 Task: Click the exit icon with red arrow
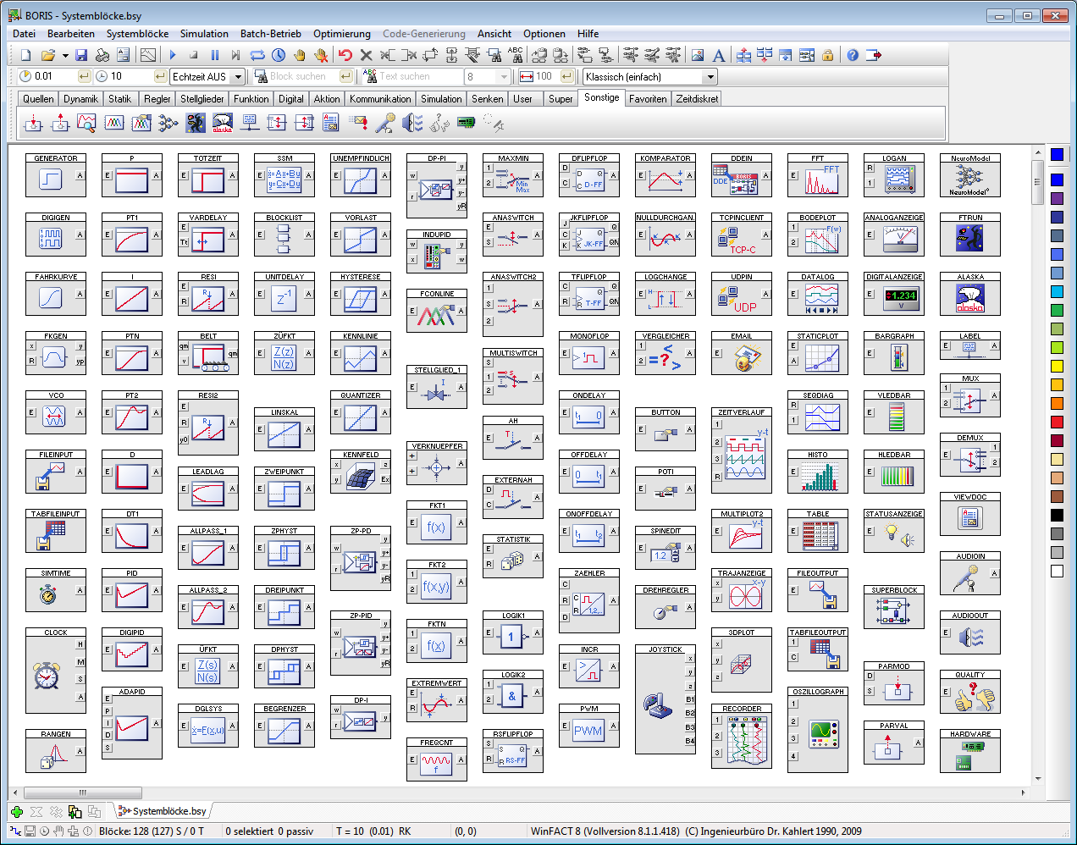coord(874,55)
